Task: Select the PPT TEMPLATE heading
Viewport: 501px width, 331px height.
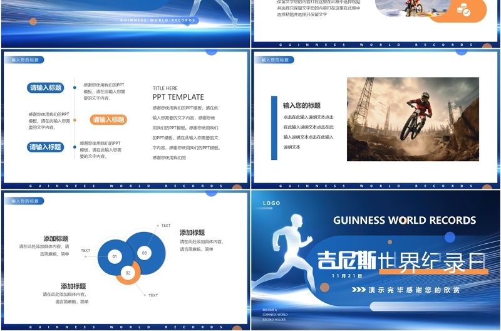Action: (178, 97)
